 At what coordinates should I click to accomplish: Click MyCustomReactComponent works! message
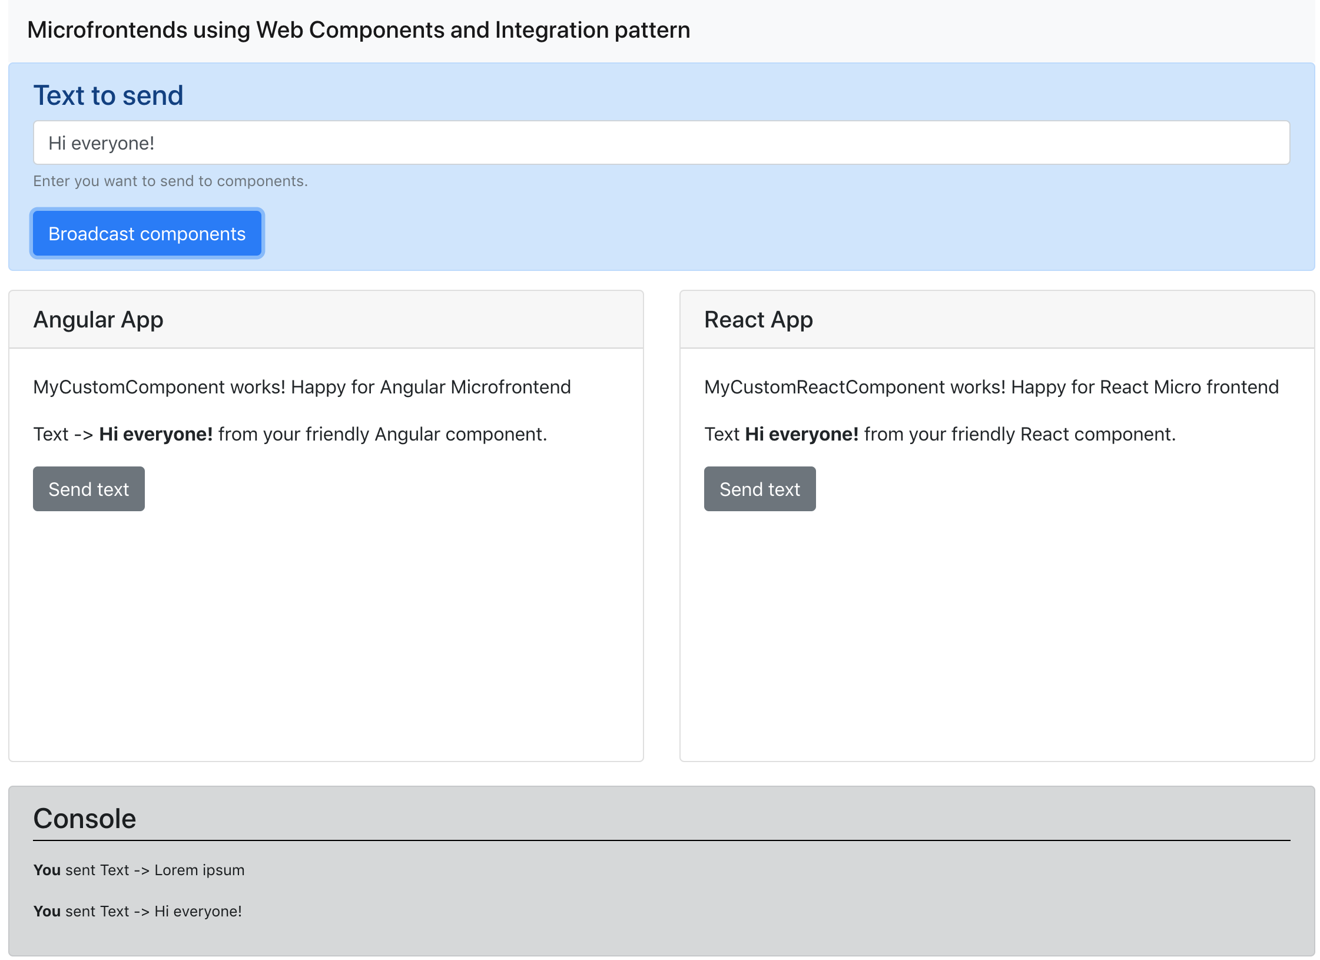tap(991, 387)
